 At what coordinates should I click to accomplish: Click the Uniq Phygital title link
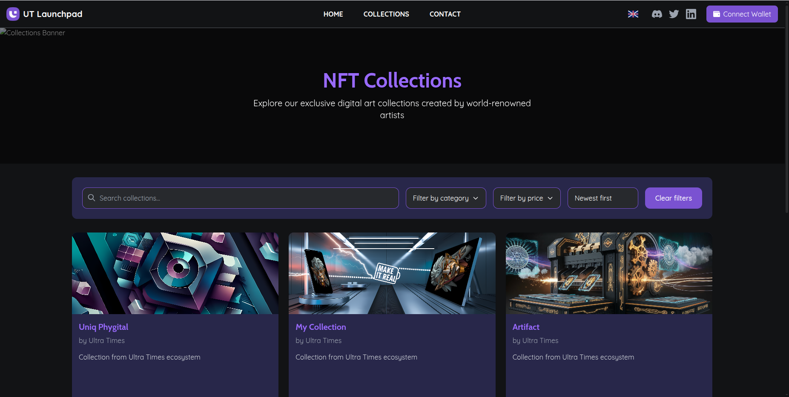[x=103, y=327]
